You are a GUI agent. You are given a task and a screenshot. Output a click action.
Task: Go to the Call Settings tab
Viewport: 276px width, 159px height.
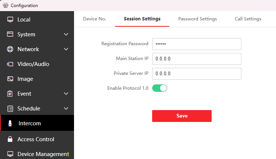(x=248, y=19)
